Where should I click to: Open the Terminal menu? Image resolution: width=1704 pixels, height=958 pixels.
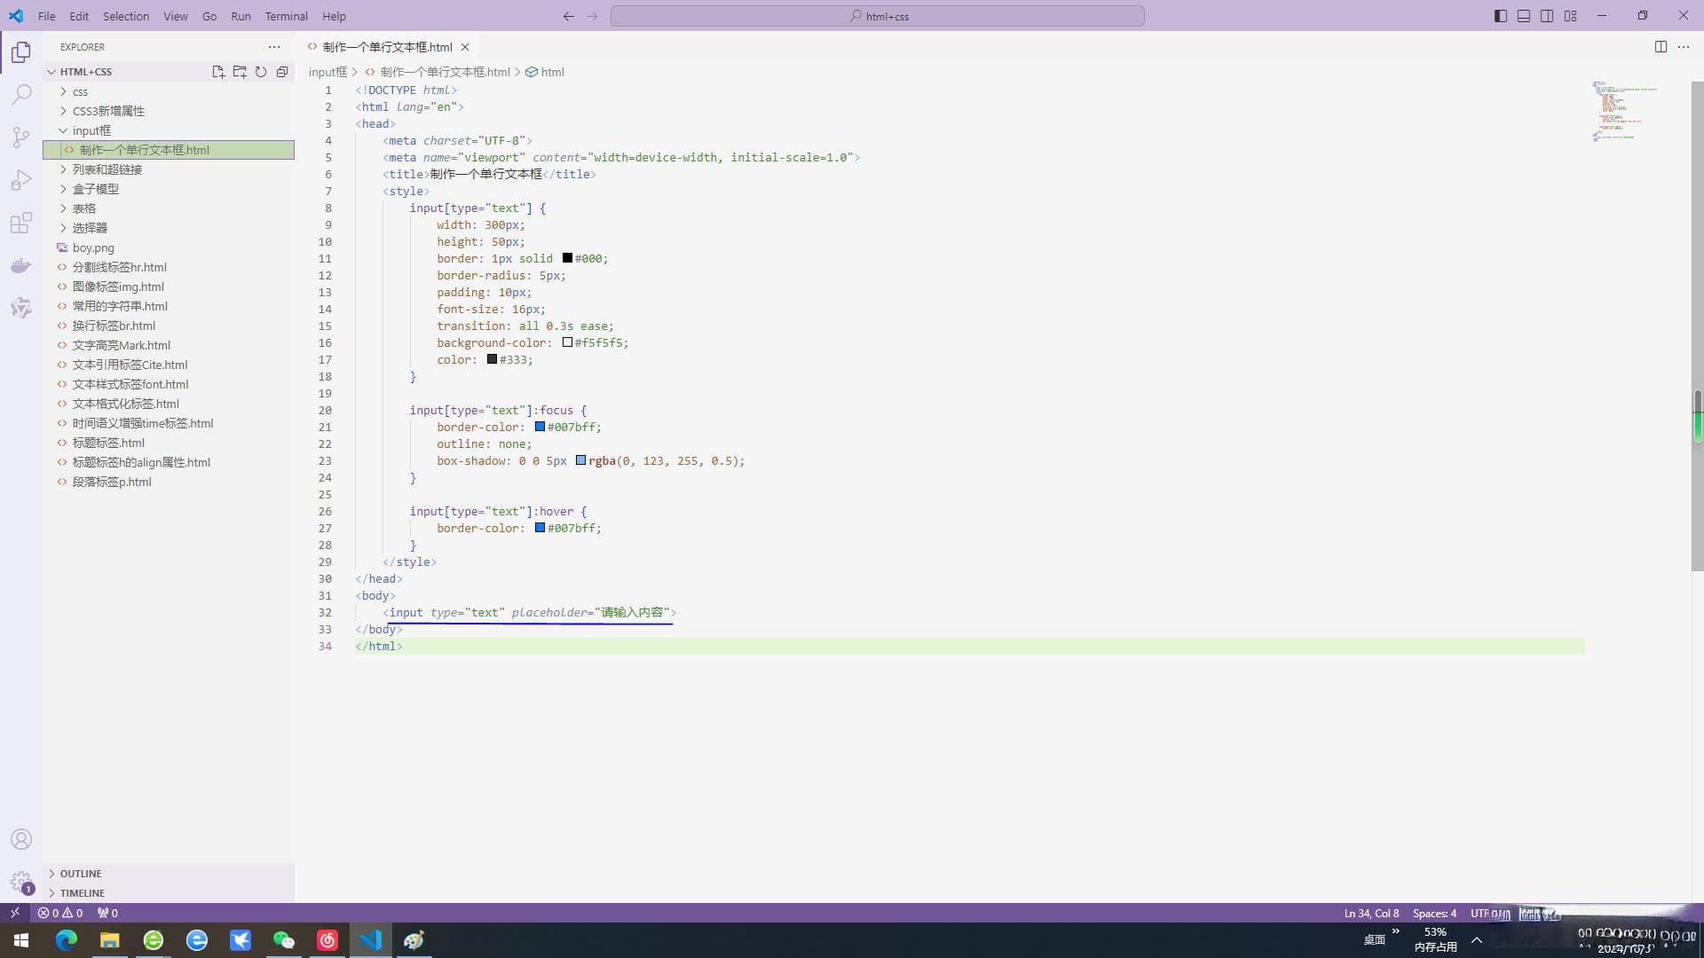click(286, 16)
